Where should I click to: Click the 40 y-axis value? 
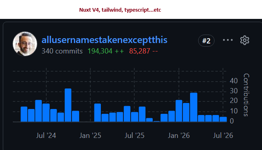point(233,81)
